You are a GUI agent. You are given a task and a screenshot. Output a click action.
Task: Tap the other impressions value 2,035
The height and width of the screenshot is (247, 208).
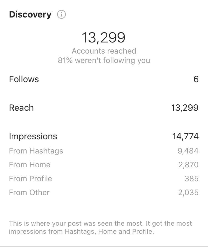click(x=188, y=193)
